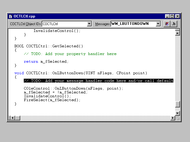The height and width of the screenshot is (142, 190).
Task: Maximize the OCTLCtl.cpp window
Action: point(172,16)
